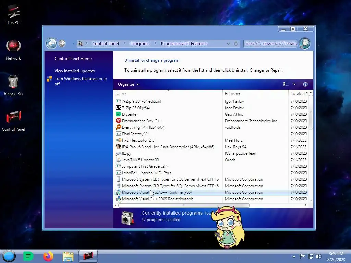
Task: Select JumpStart First Grade v2.4
Action: tap(211, 166)
